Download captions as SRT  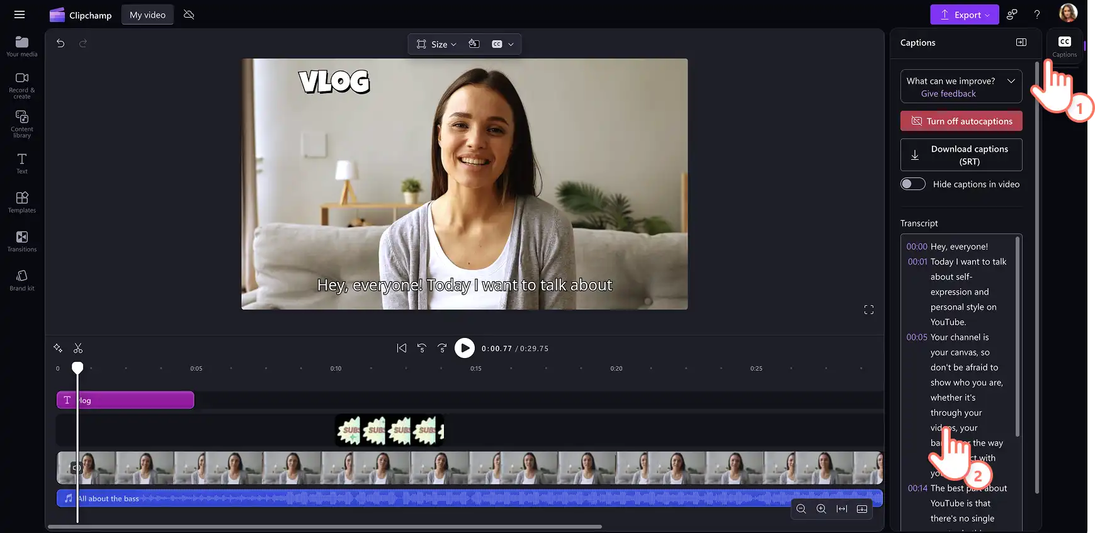(x=961, y=155)
